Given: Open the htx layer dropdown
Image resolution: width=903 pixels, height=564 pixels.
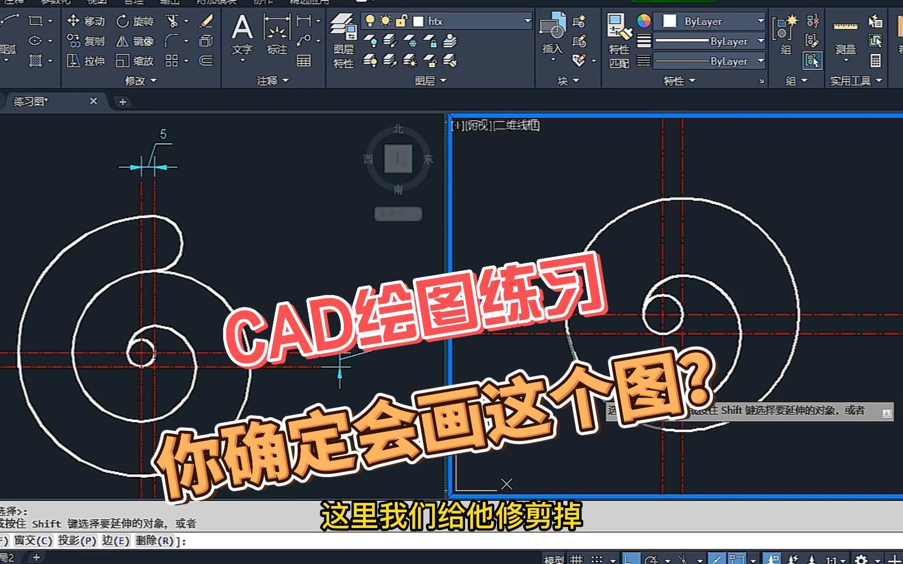Looking at the screenshot, I should [x=527, y=21].
